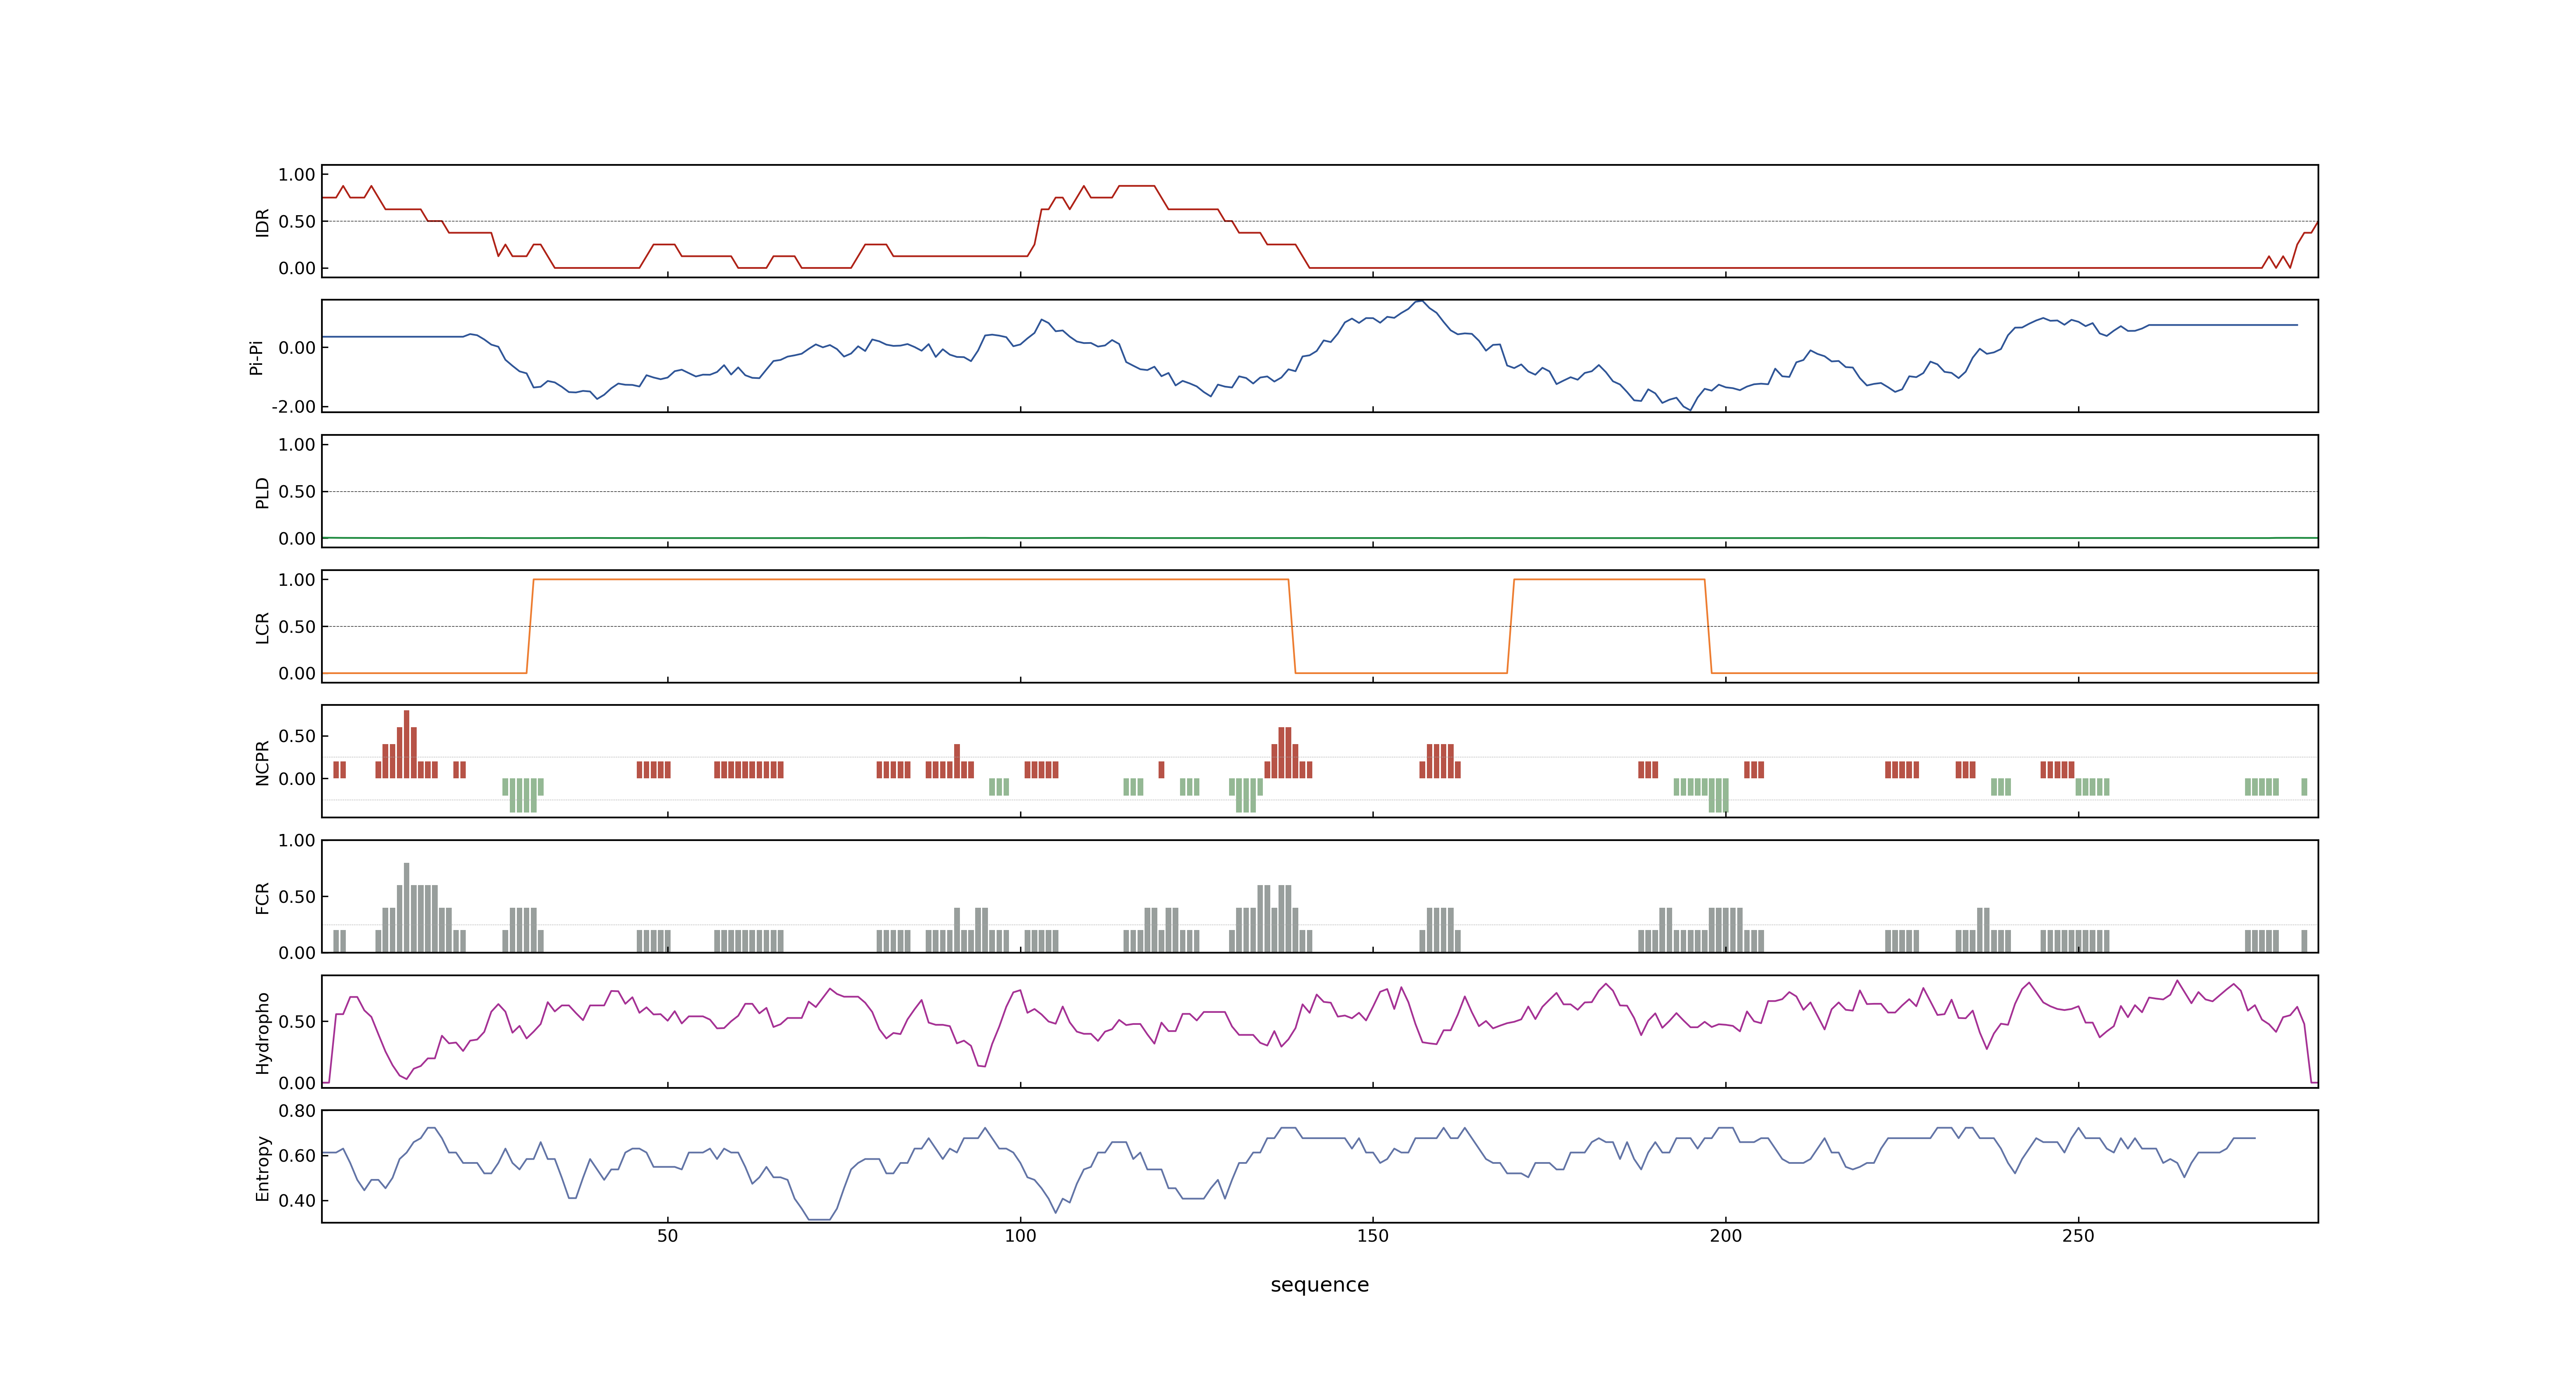Click the "1.00" tick on FCR axis
This screenshot has height=1374, width=2576.
point(297,840)
